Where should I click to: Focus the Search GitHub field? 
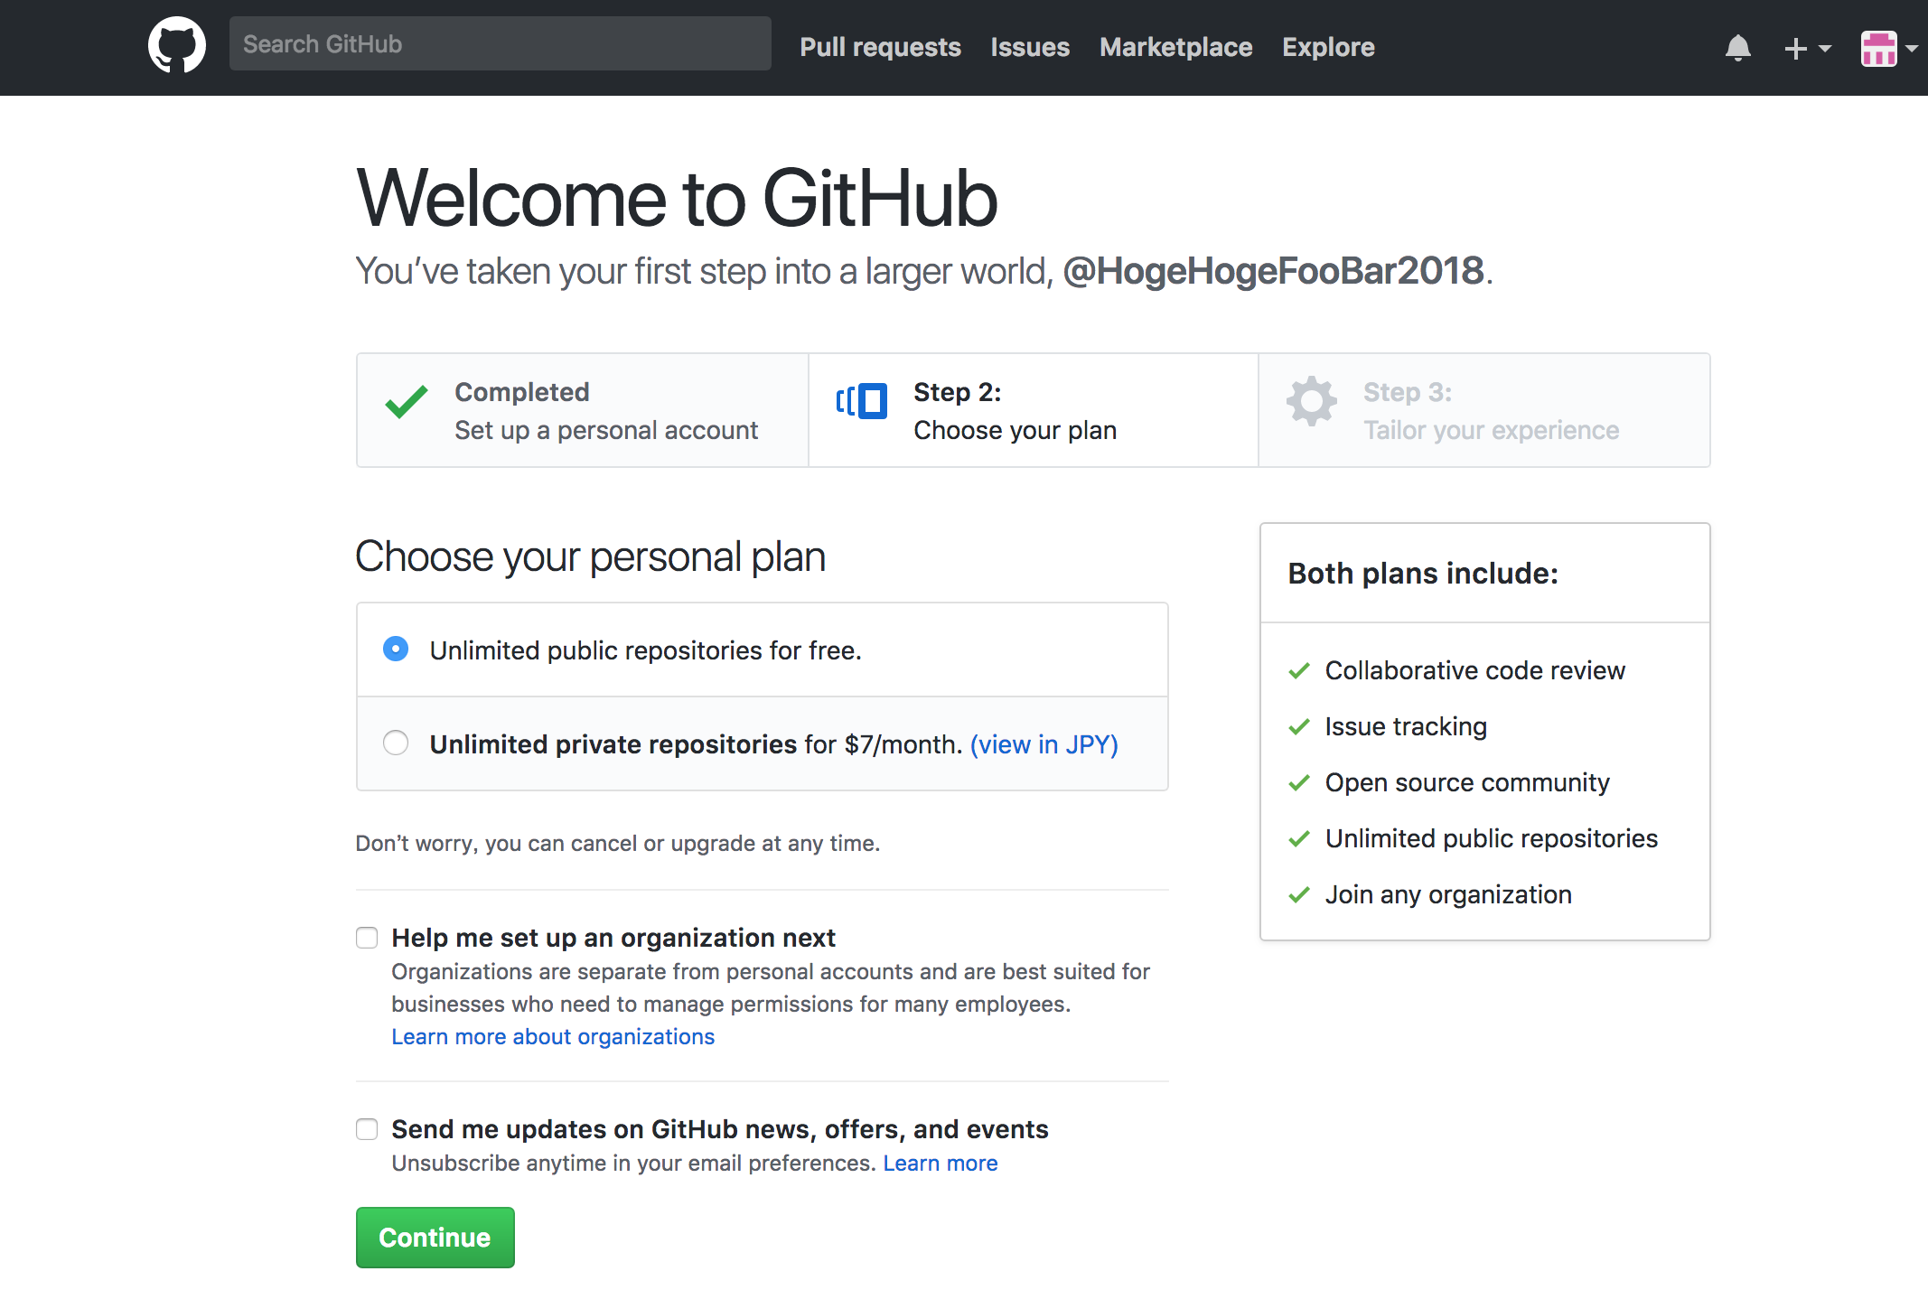(x=500, y=43)
